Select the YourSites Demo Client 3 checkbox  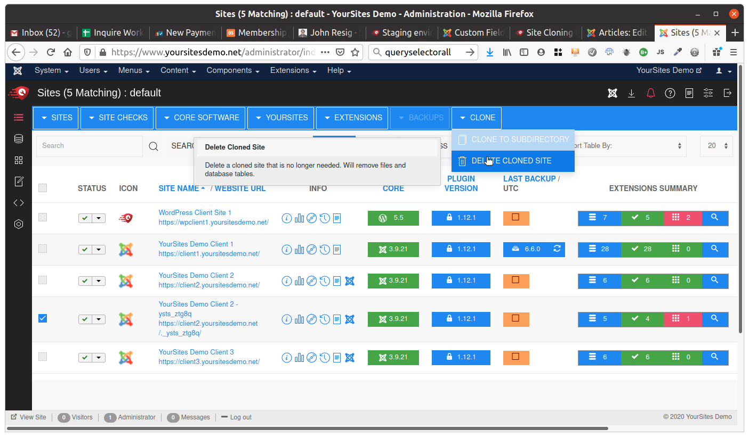[43, 357]
